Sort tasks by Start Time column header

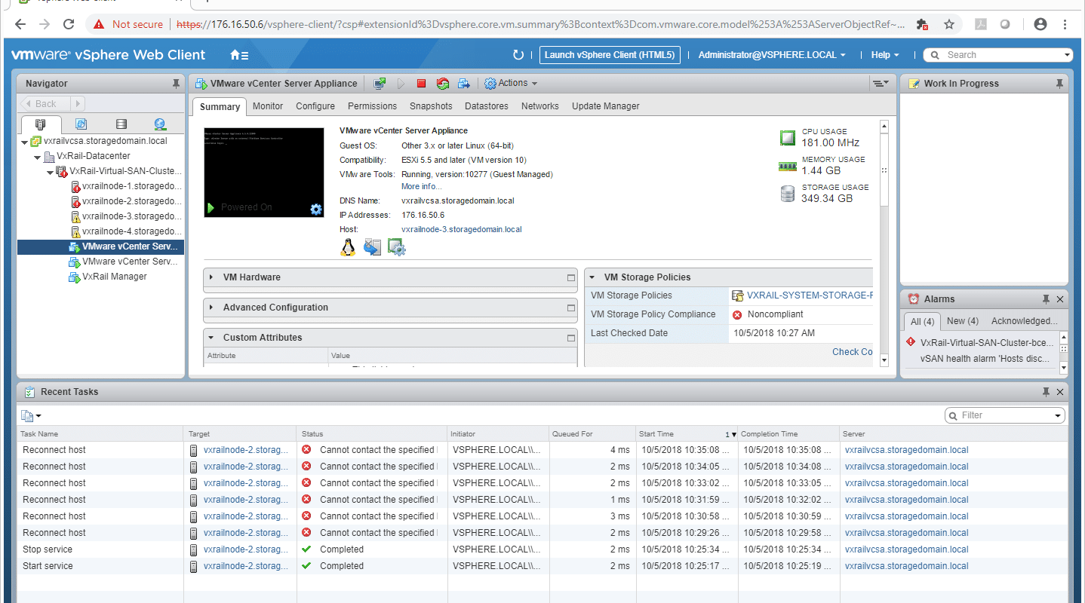click(686, 434)
